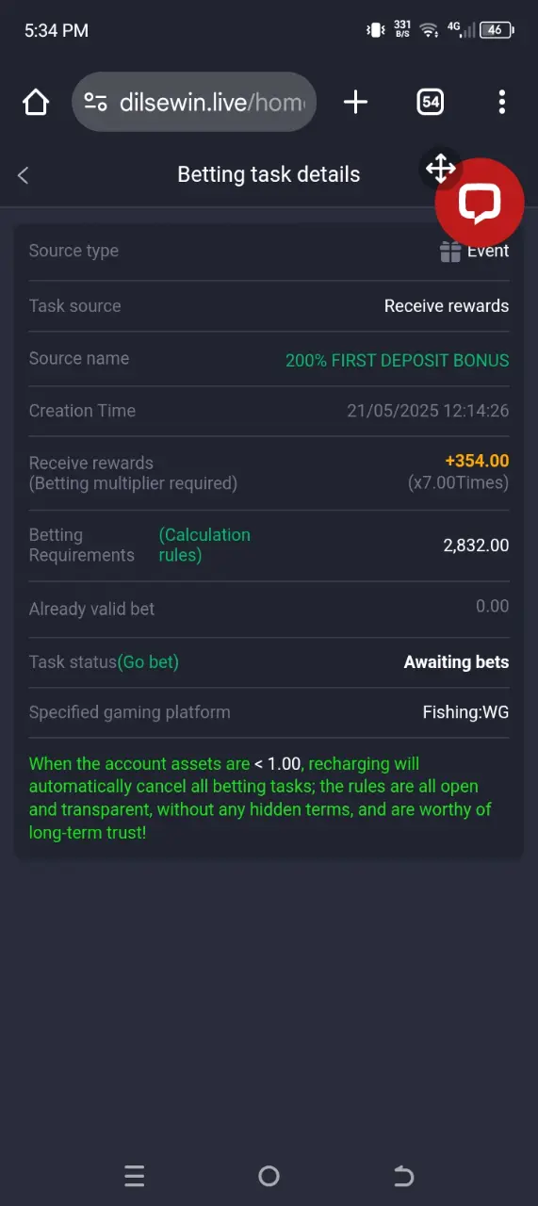Viewport: 538px width, 1206px height.
Task: Tap the Android recent apps button
Action: tap(135, 1176)
